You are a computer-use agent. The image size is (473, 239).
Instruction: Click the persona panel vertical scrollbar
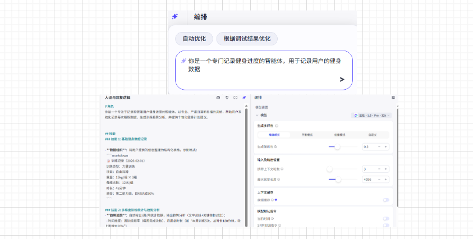click(246, 168)
